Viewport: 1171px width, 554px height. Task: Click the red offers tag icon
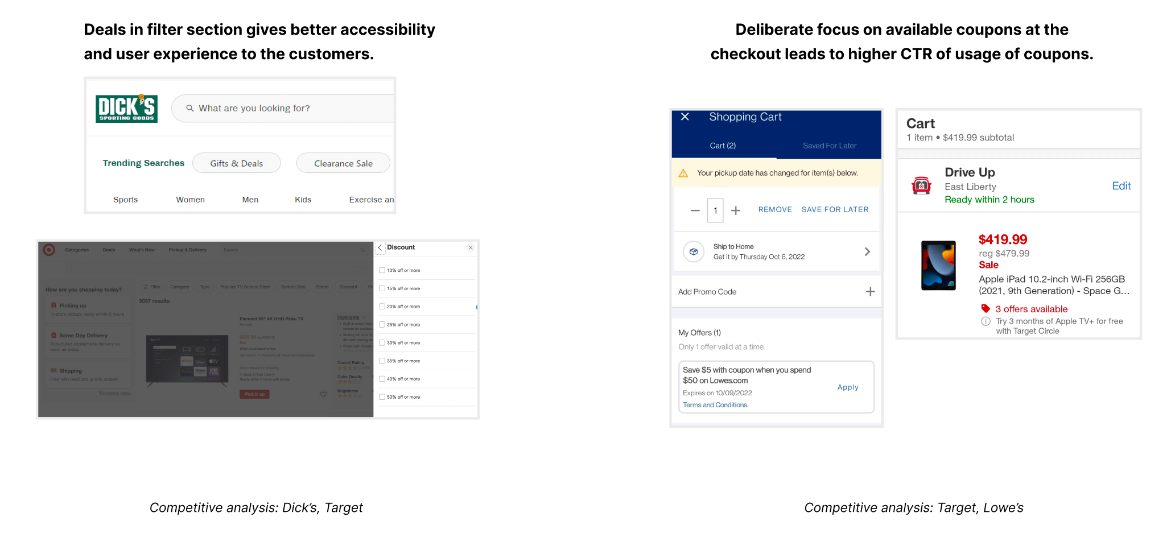tap(986, 309)
